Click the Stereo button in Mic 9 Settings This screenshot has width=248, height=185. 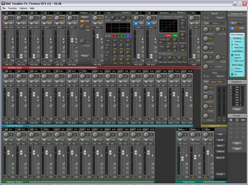coord(85,17)
